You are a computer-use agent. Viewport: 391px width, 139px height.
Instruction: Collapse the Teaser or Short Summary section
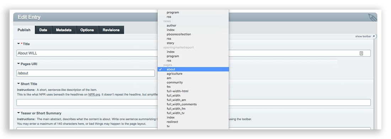(18, 113)
